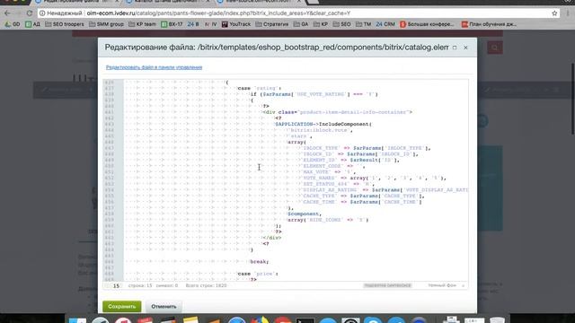Screen dimensions: 575x323
Task: Expand the SMM group bookmark folder
Action: click(x=106, y=24)
